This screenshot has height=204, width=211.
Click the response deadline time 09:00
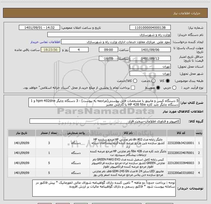[x=109, y=50]
